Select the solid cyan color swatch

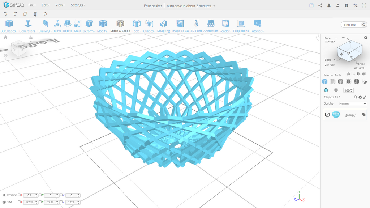pyautogui.click(x=326, y=90)
